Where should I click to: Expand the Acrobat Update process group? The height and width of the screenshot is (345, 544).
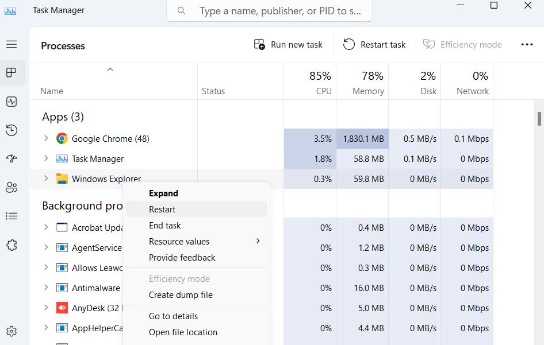tap(46, 227)
